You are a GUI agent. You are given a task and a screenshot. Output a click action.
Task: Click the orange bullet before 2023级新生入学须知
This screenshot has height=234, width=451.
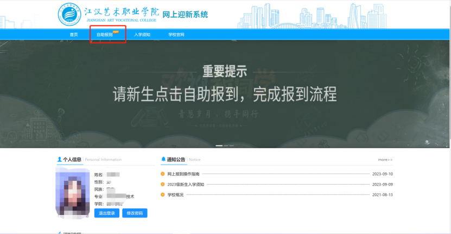click(162, 185)
